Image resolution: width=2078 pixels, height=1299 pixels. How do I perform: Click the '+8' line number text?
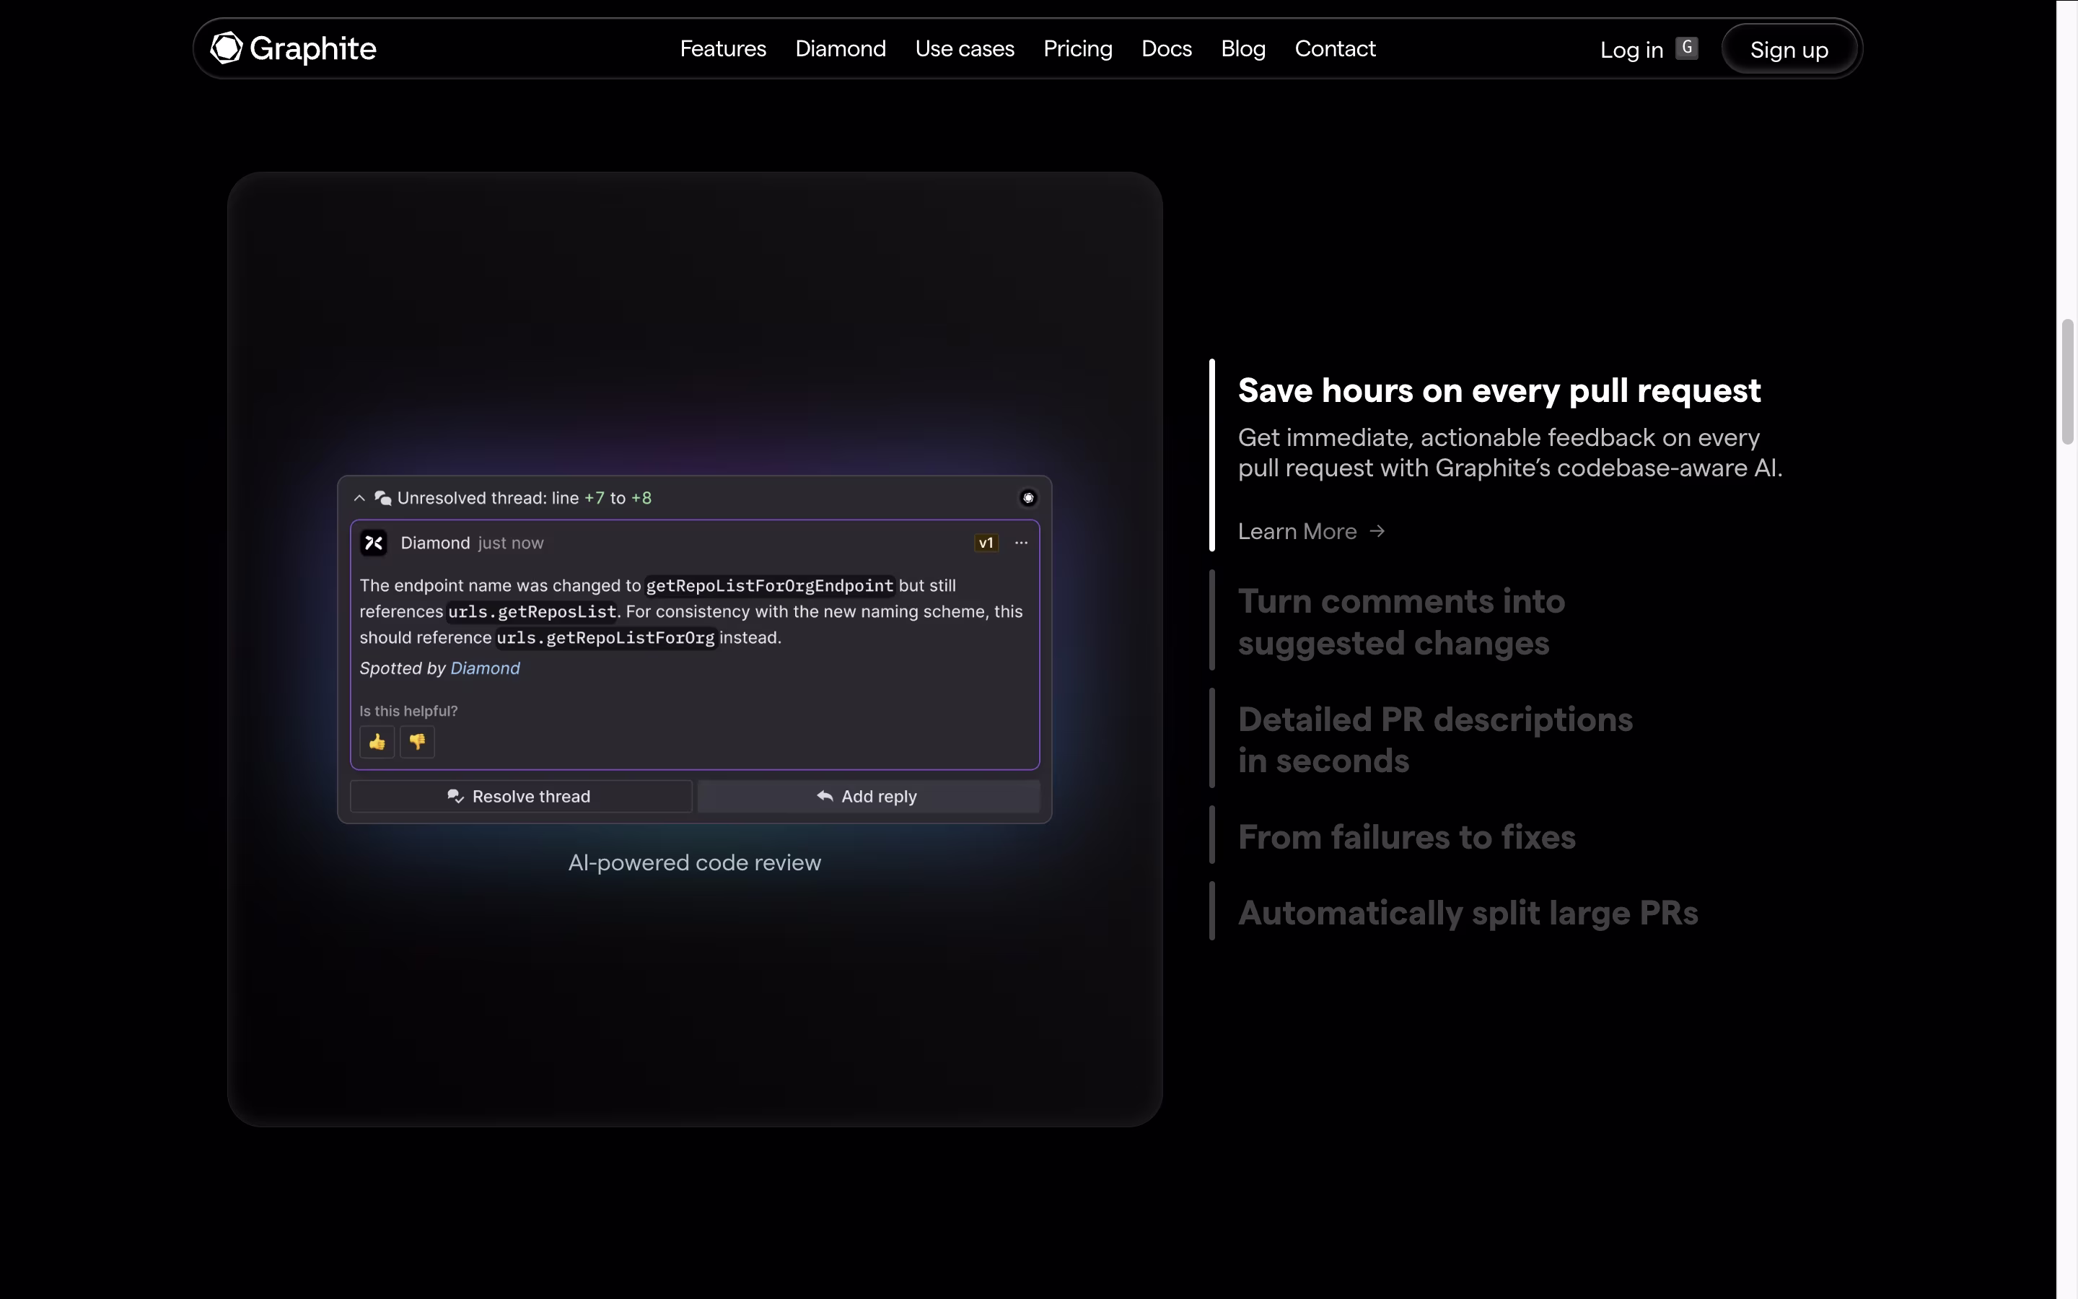[x=641, y=498]
